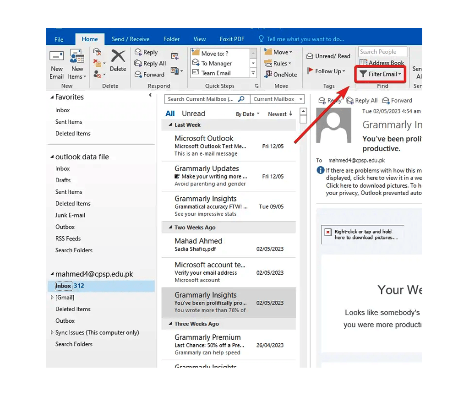Image resolution: width=469 pixels, height=396 pixels.
Task: Open the Grammarly Premium email
Action: pos(229,345)
